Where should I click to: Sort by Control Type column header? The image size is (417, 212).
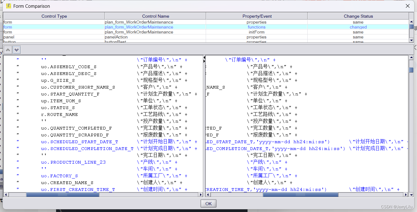coord(54,16)
